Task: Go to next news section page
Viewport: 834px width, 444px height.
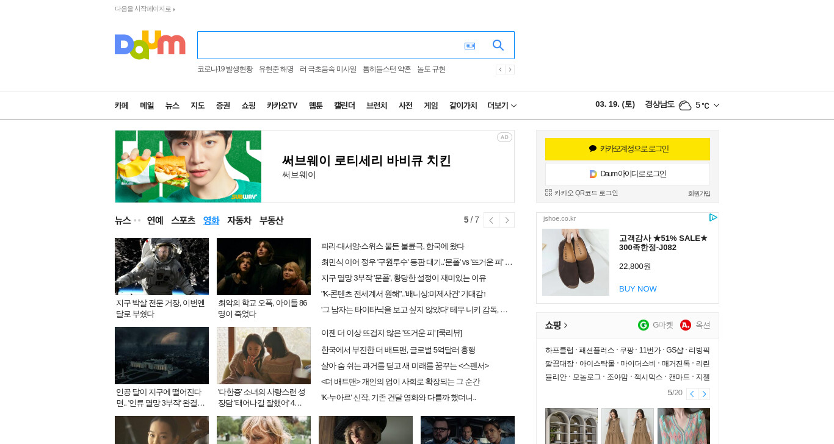Action: 507,220
